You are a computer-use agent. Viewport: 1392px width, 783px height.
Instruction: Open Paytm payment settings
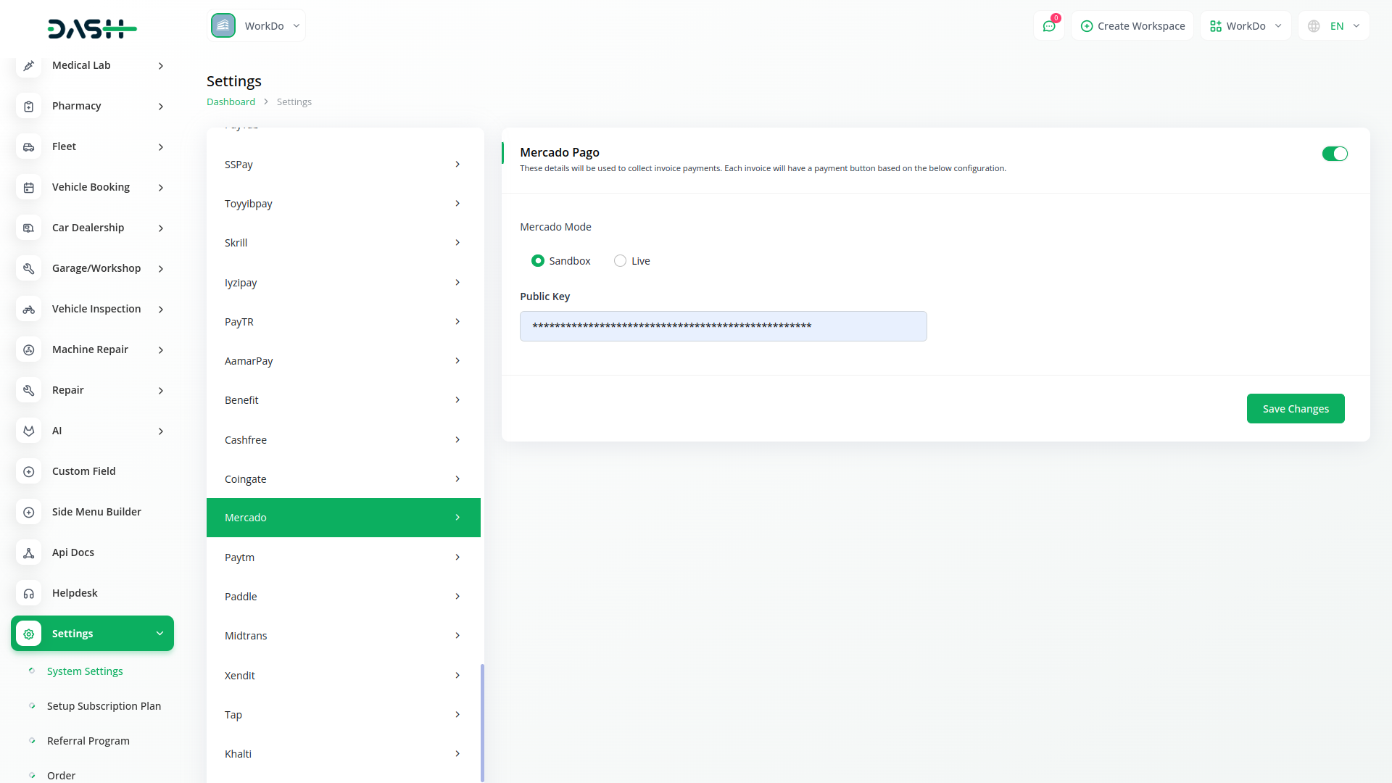[344, 558]
